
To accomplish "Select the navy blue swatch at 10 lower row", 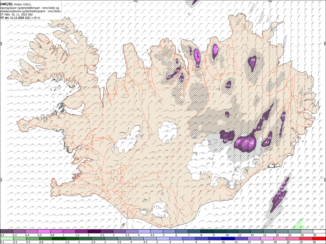I will pos(228,238).
